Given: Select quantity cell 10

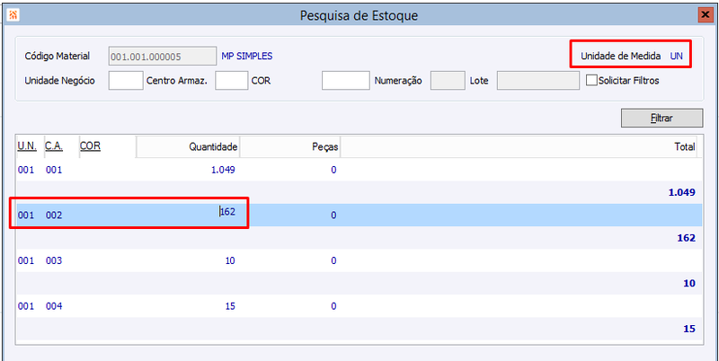Looking at the screenshot, I should [x=230, y=260].
